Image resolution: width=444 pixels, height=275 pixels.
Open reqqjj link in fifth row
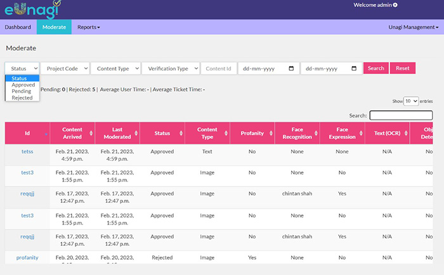point(27,236)
